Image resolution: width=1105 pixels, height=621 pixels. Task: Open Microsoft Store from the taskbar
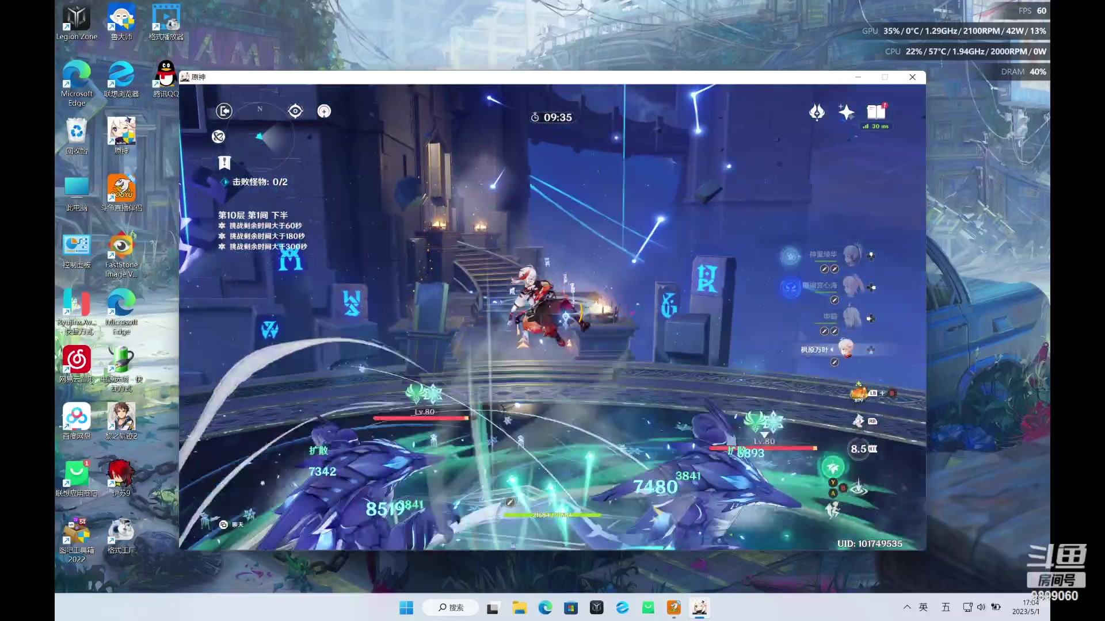coord(571,608)
